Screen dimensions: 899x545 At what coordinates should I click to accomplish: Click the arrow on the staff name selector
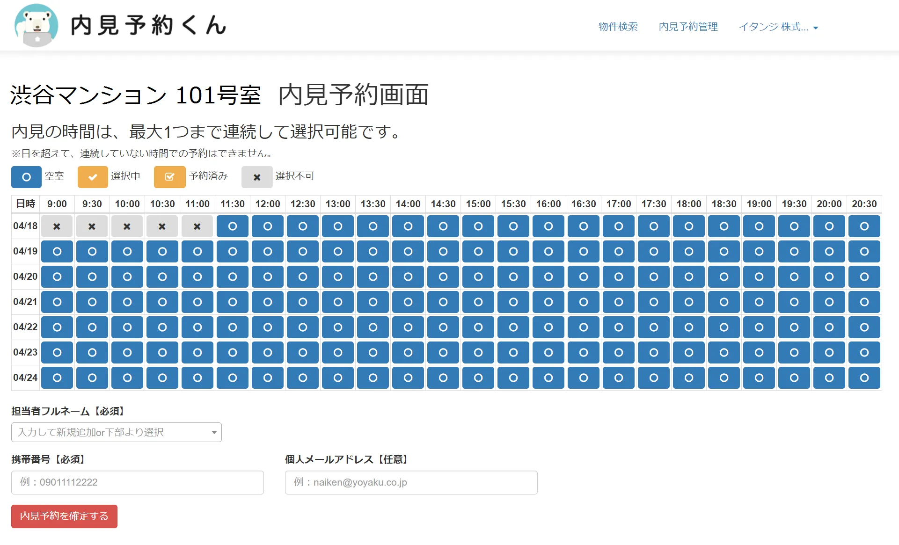pyautogui.click(x=214, y=432)
